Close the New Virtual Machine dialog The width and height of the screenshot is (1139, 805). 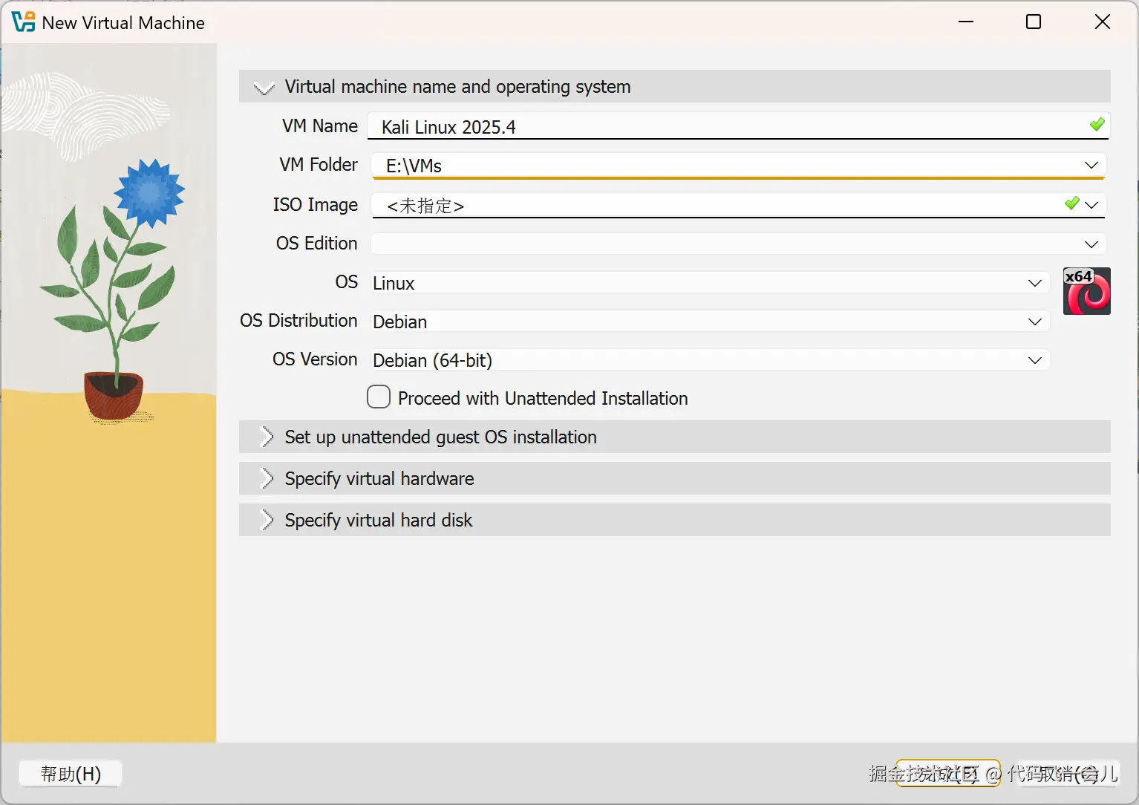[1103, 22]
